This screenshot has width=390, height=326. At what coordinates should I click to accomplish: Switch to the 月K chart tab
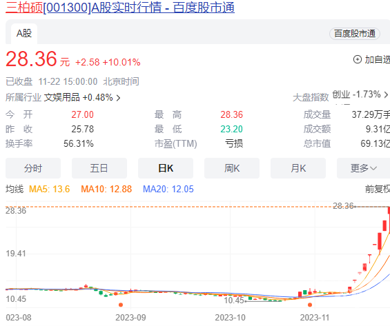[x=298, y=168]
